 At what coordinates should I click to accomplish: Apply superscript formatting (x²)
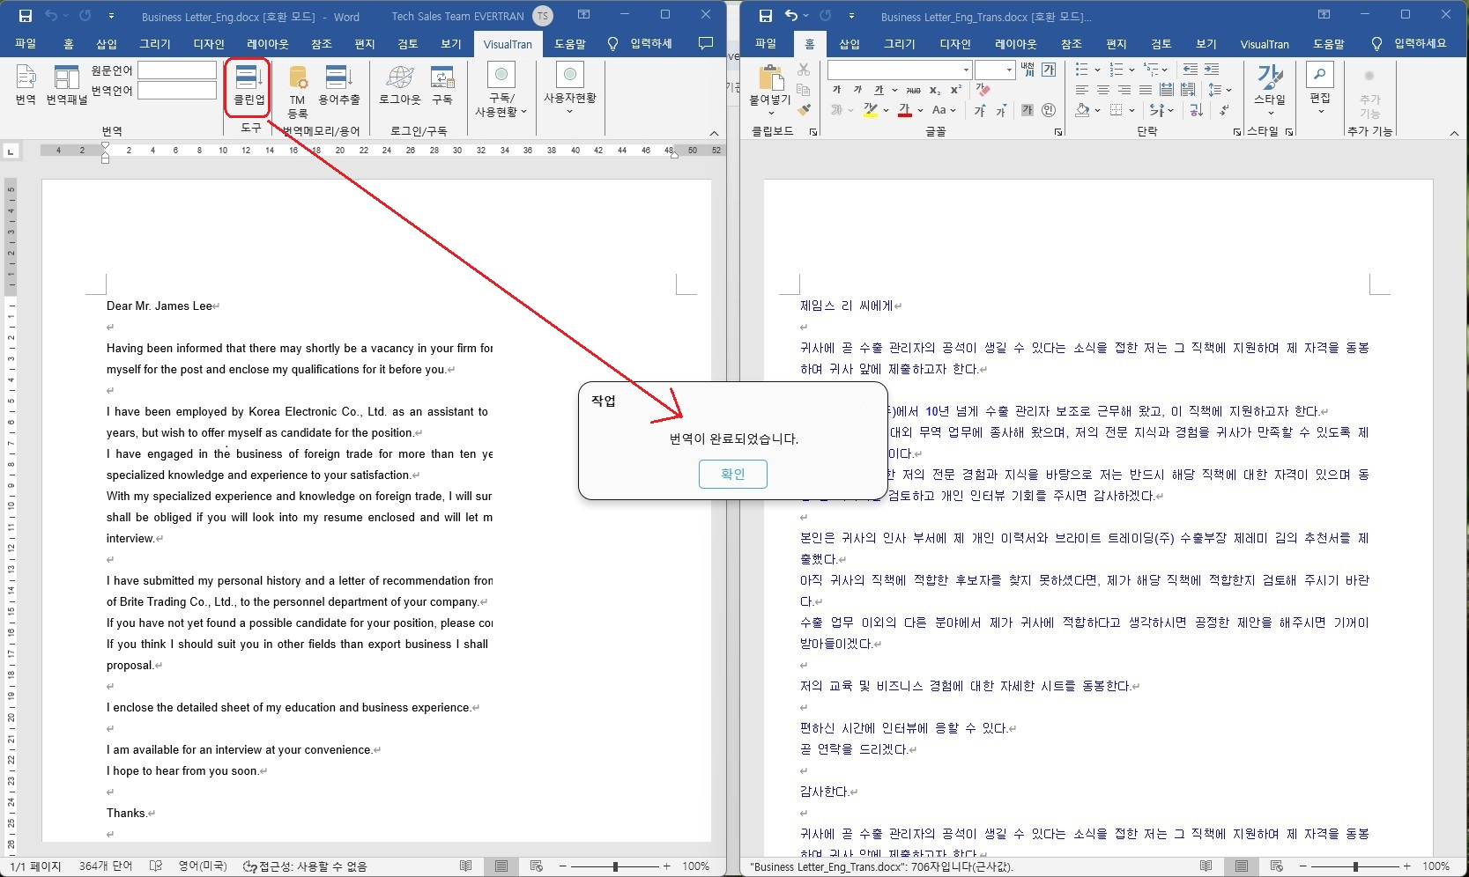click(955, 90)
